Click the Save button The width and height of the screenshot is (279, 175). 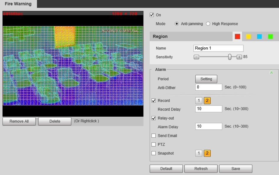coord(236,168)
